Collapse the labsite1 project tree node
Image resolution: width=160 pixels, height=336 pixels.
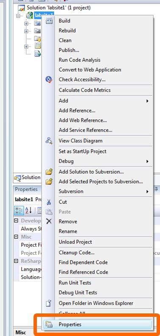tap(19, 16)
